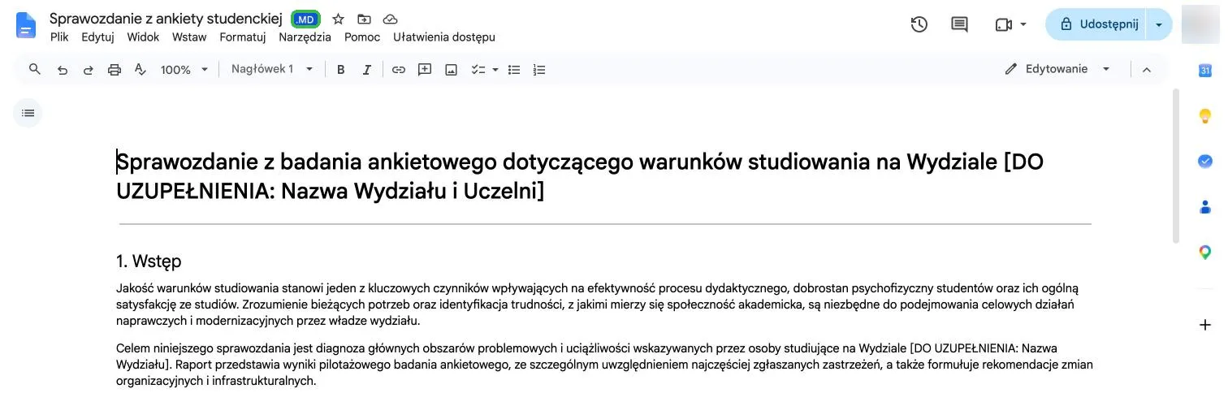Expand video meeting options arrow

[1023, 24]
